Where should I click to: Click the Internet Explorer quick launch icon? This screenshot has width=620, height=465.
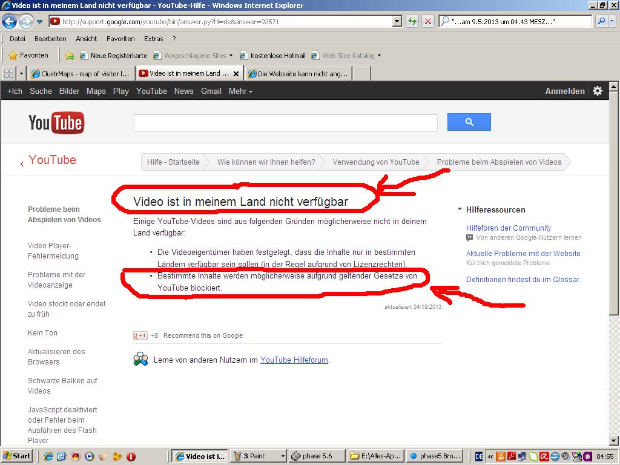point(48,457)
